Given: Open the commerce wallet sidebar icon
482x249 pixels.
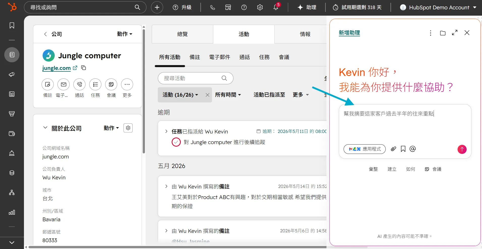Looking at the screenshot, I should click(x=12, y=133).
